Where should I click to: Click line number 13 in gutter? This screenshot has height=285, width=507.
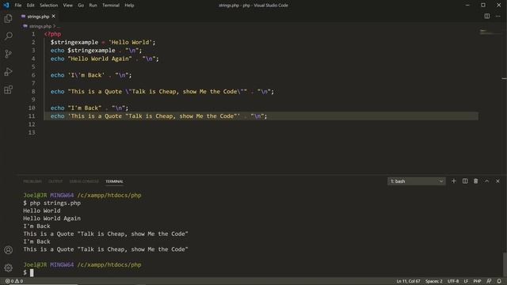coord(32,132)
